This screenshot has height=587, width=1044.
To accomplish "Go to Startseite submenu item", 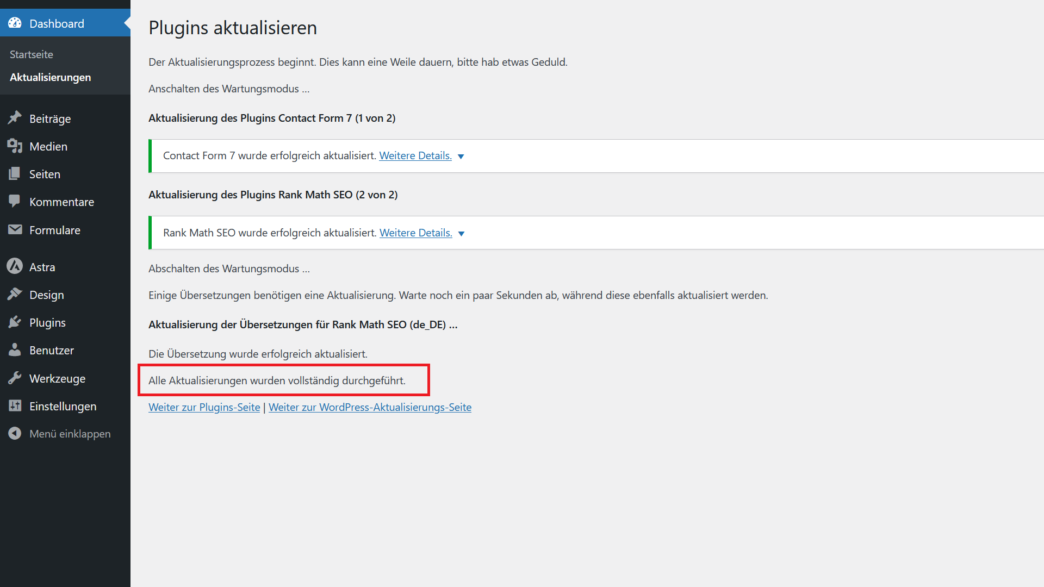I will (32, 54).
